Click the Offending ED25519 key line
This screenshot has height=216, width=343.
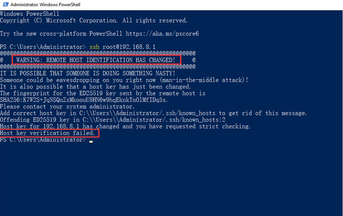point(113,120)
